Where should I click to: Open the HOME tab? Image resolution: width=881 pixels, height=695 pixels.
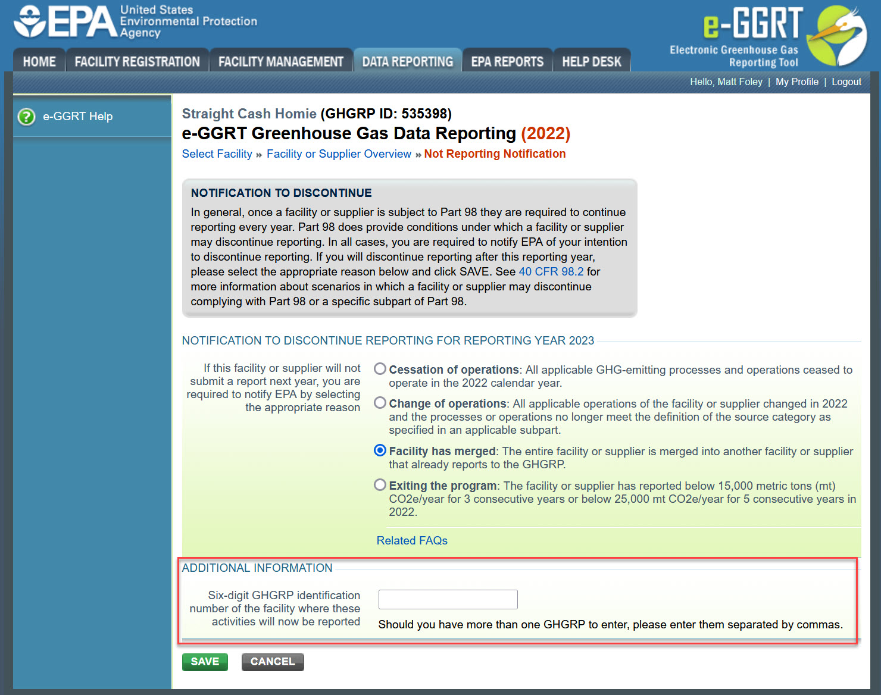coord(39,61)
